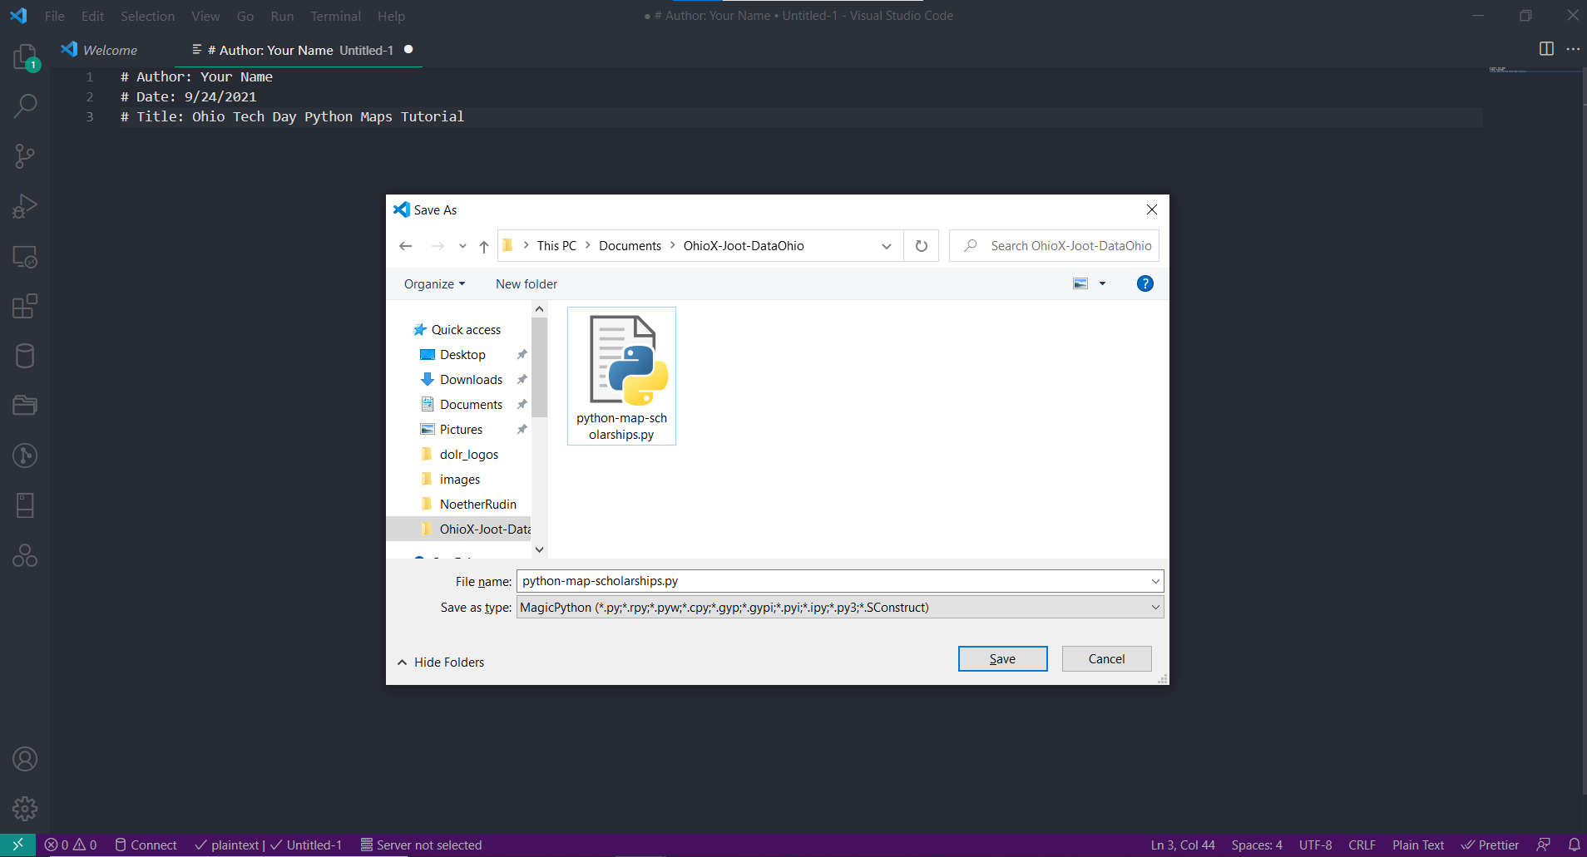Open errors and warnings count in status bar

click(x=71, y=845)
